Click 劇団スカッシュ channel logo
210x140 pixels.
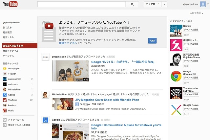(x=176, y=45)
